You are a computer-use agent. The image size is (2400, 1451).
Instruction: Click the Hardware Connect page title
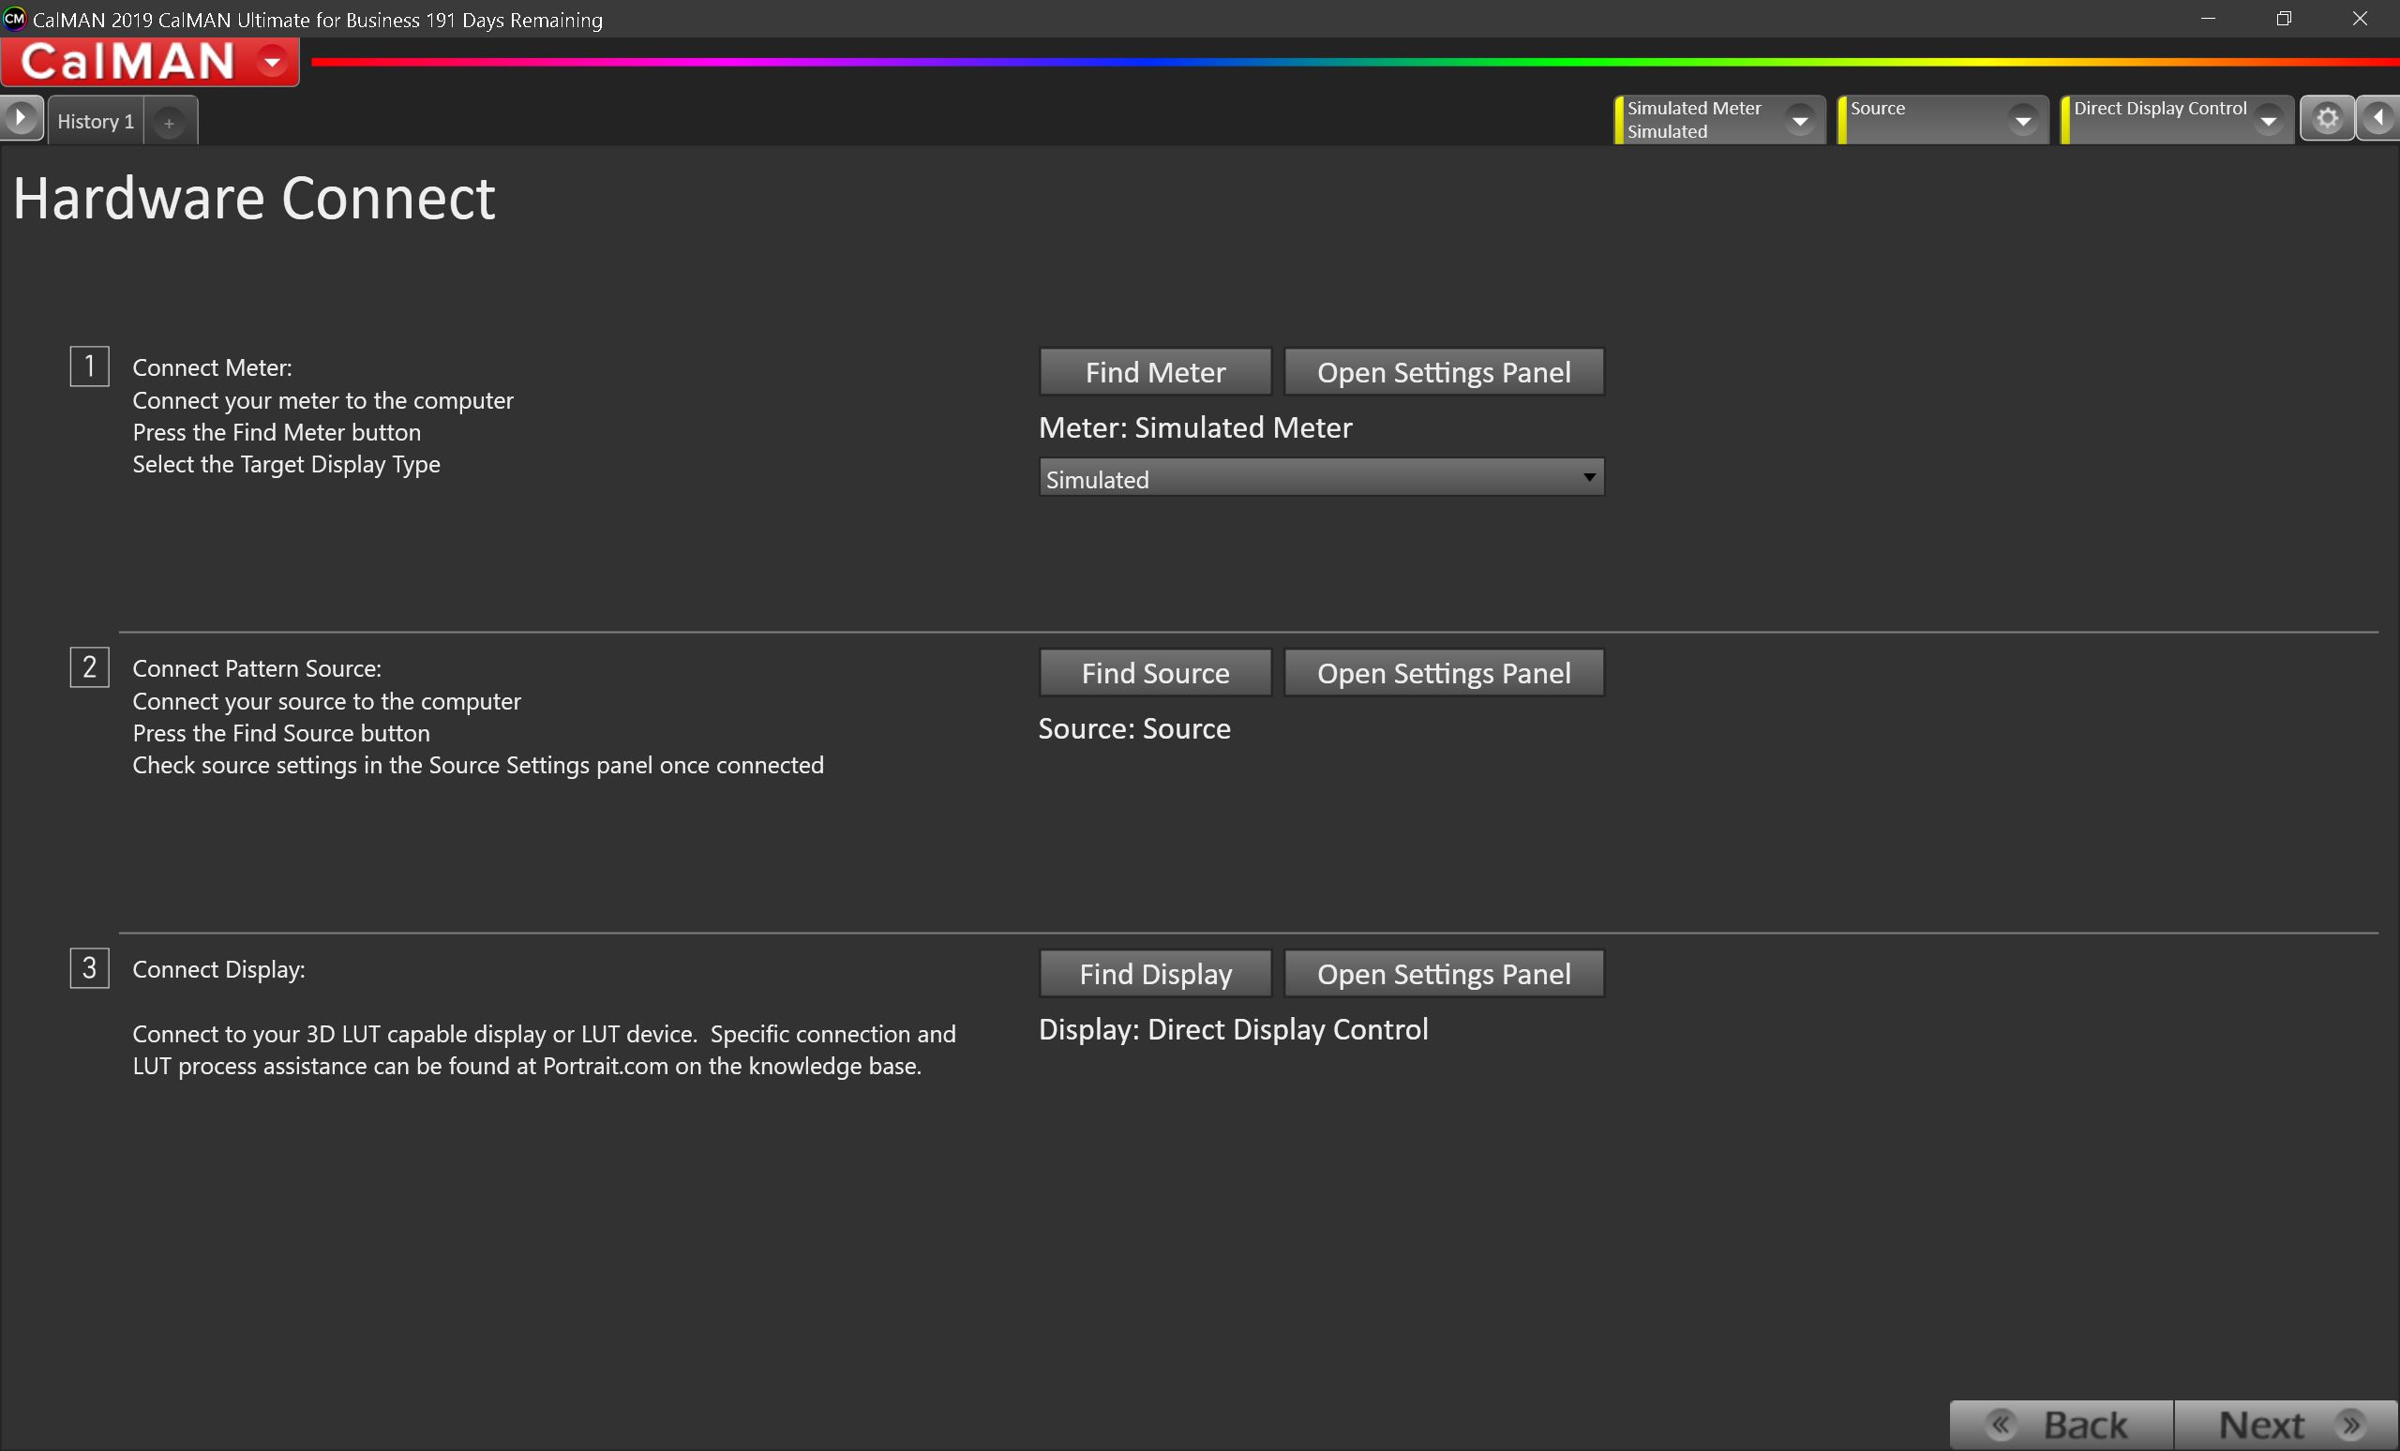(254, 199)
